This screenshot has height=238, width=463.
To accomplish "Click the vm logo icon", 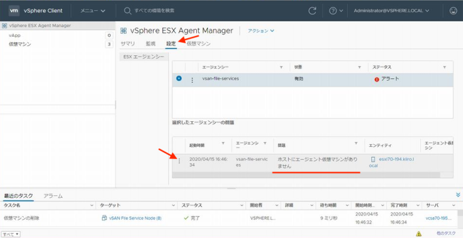I will point(14,11).
